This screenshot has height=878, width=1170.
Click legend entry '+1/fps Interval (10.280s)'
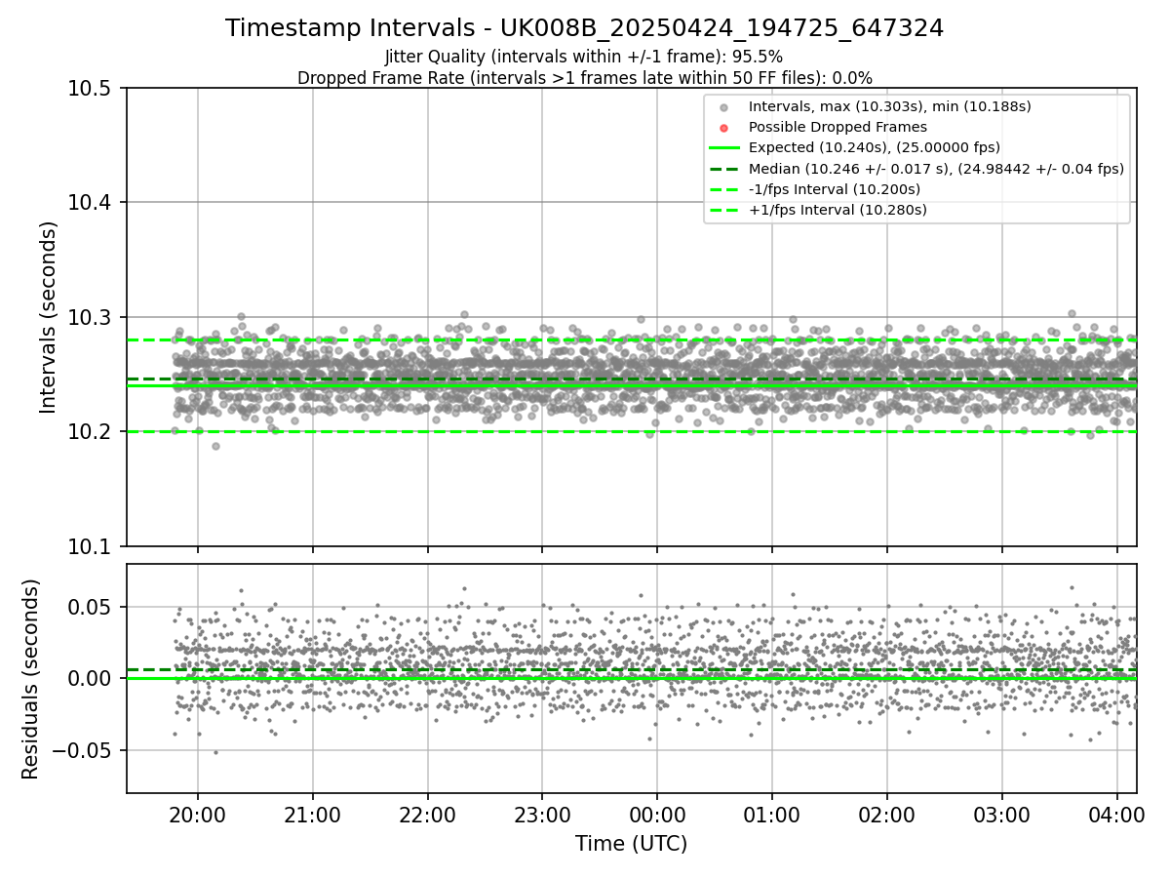(838, 210)
